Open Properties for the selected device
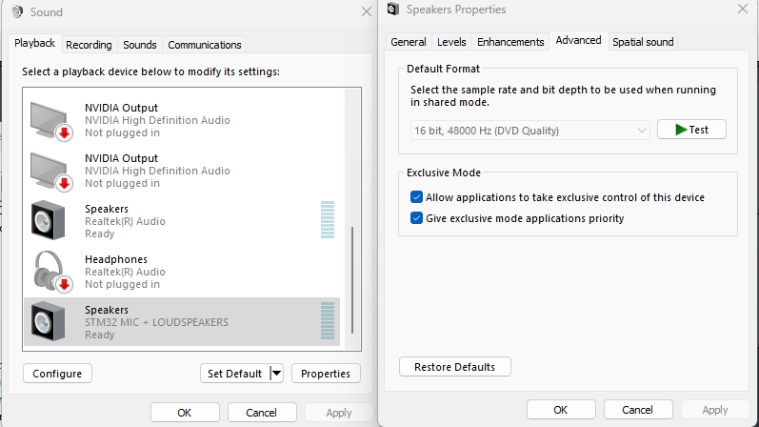Image resolution: width=759 pixels, height=427 pixels. (x=326, y=374)
